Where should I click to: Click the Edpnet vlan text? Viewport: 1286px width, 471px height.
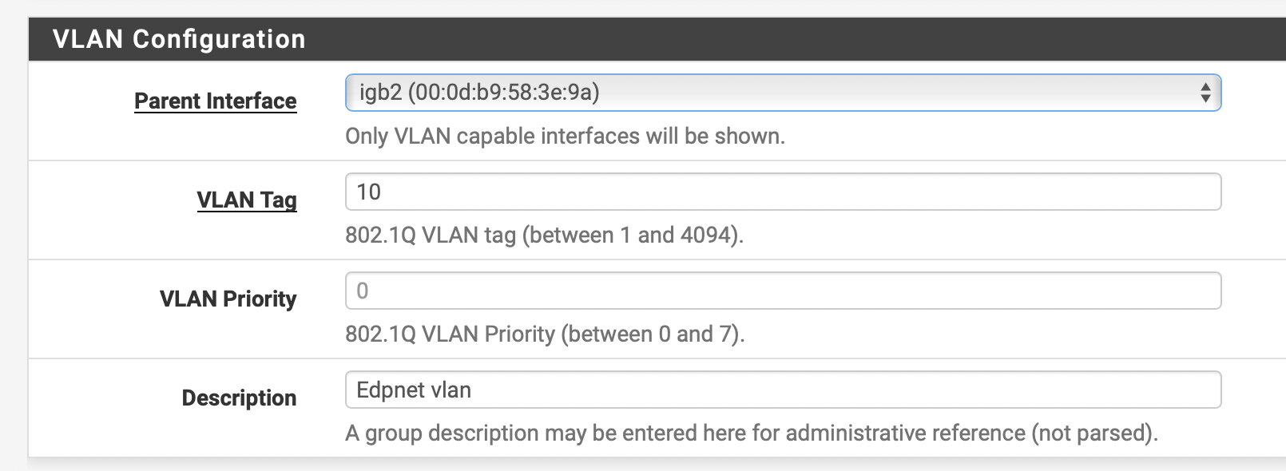point(414,390)
